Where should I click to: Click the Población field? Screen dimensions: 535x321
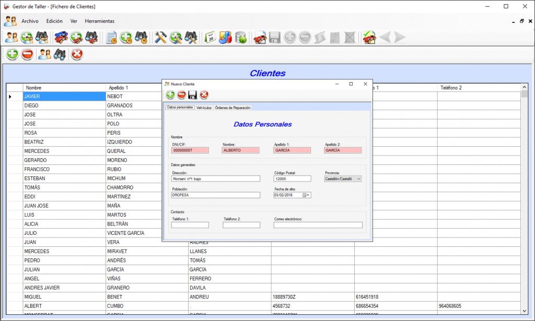click(216, 195)
